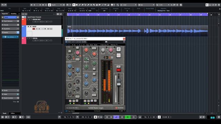Screen dimensions: 221x124
Task: Toggle the red IN button on SSL plugin
Action: [118, 70]
